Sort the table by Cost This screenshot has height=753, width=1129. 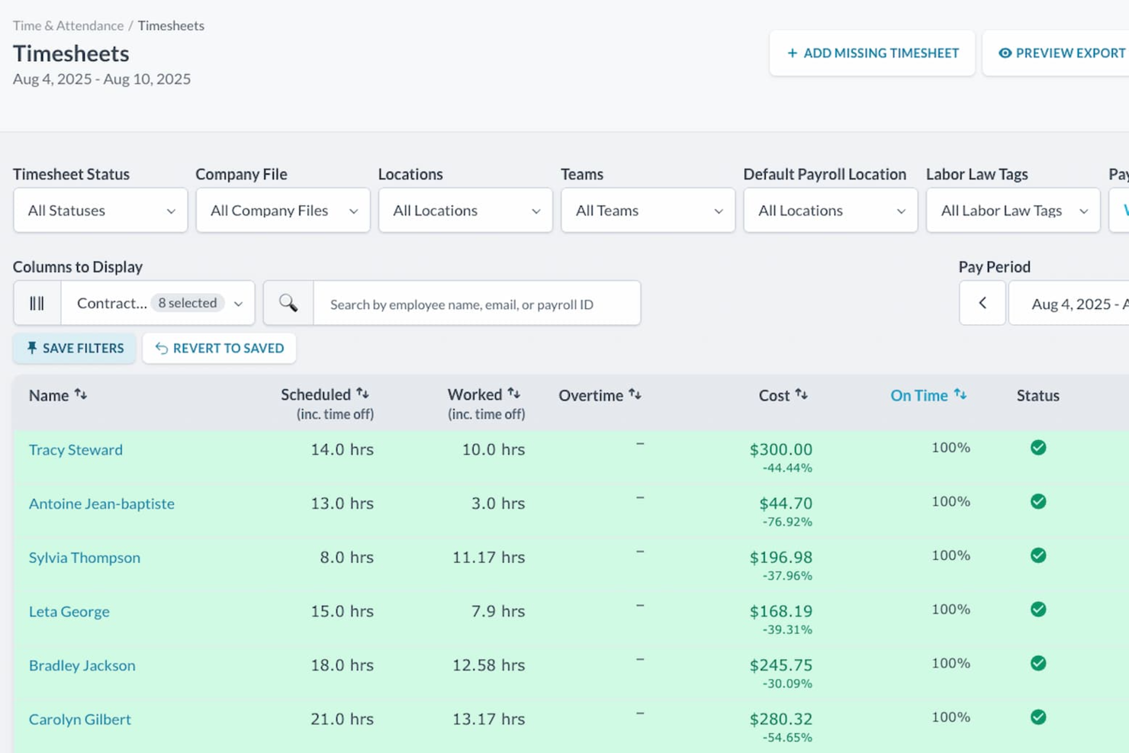pyautogui.click(x=801, y=394)
